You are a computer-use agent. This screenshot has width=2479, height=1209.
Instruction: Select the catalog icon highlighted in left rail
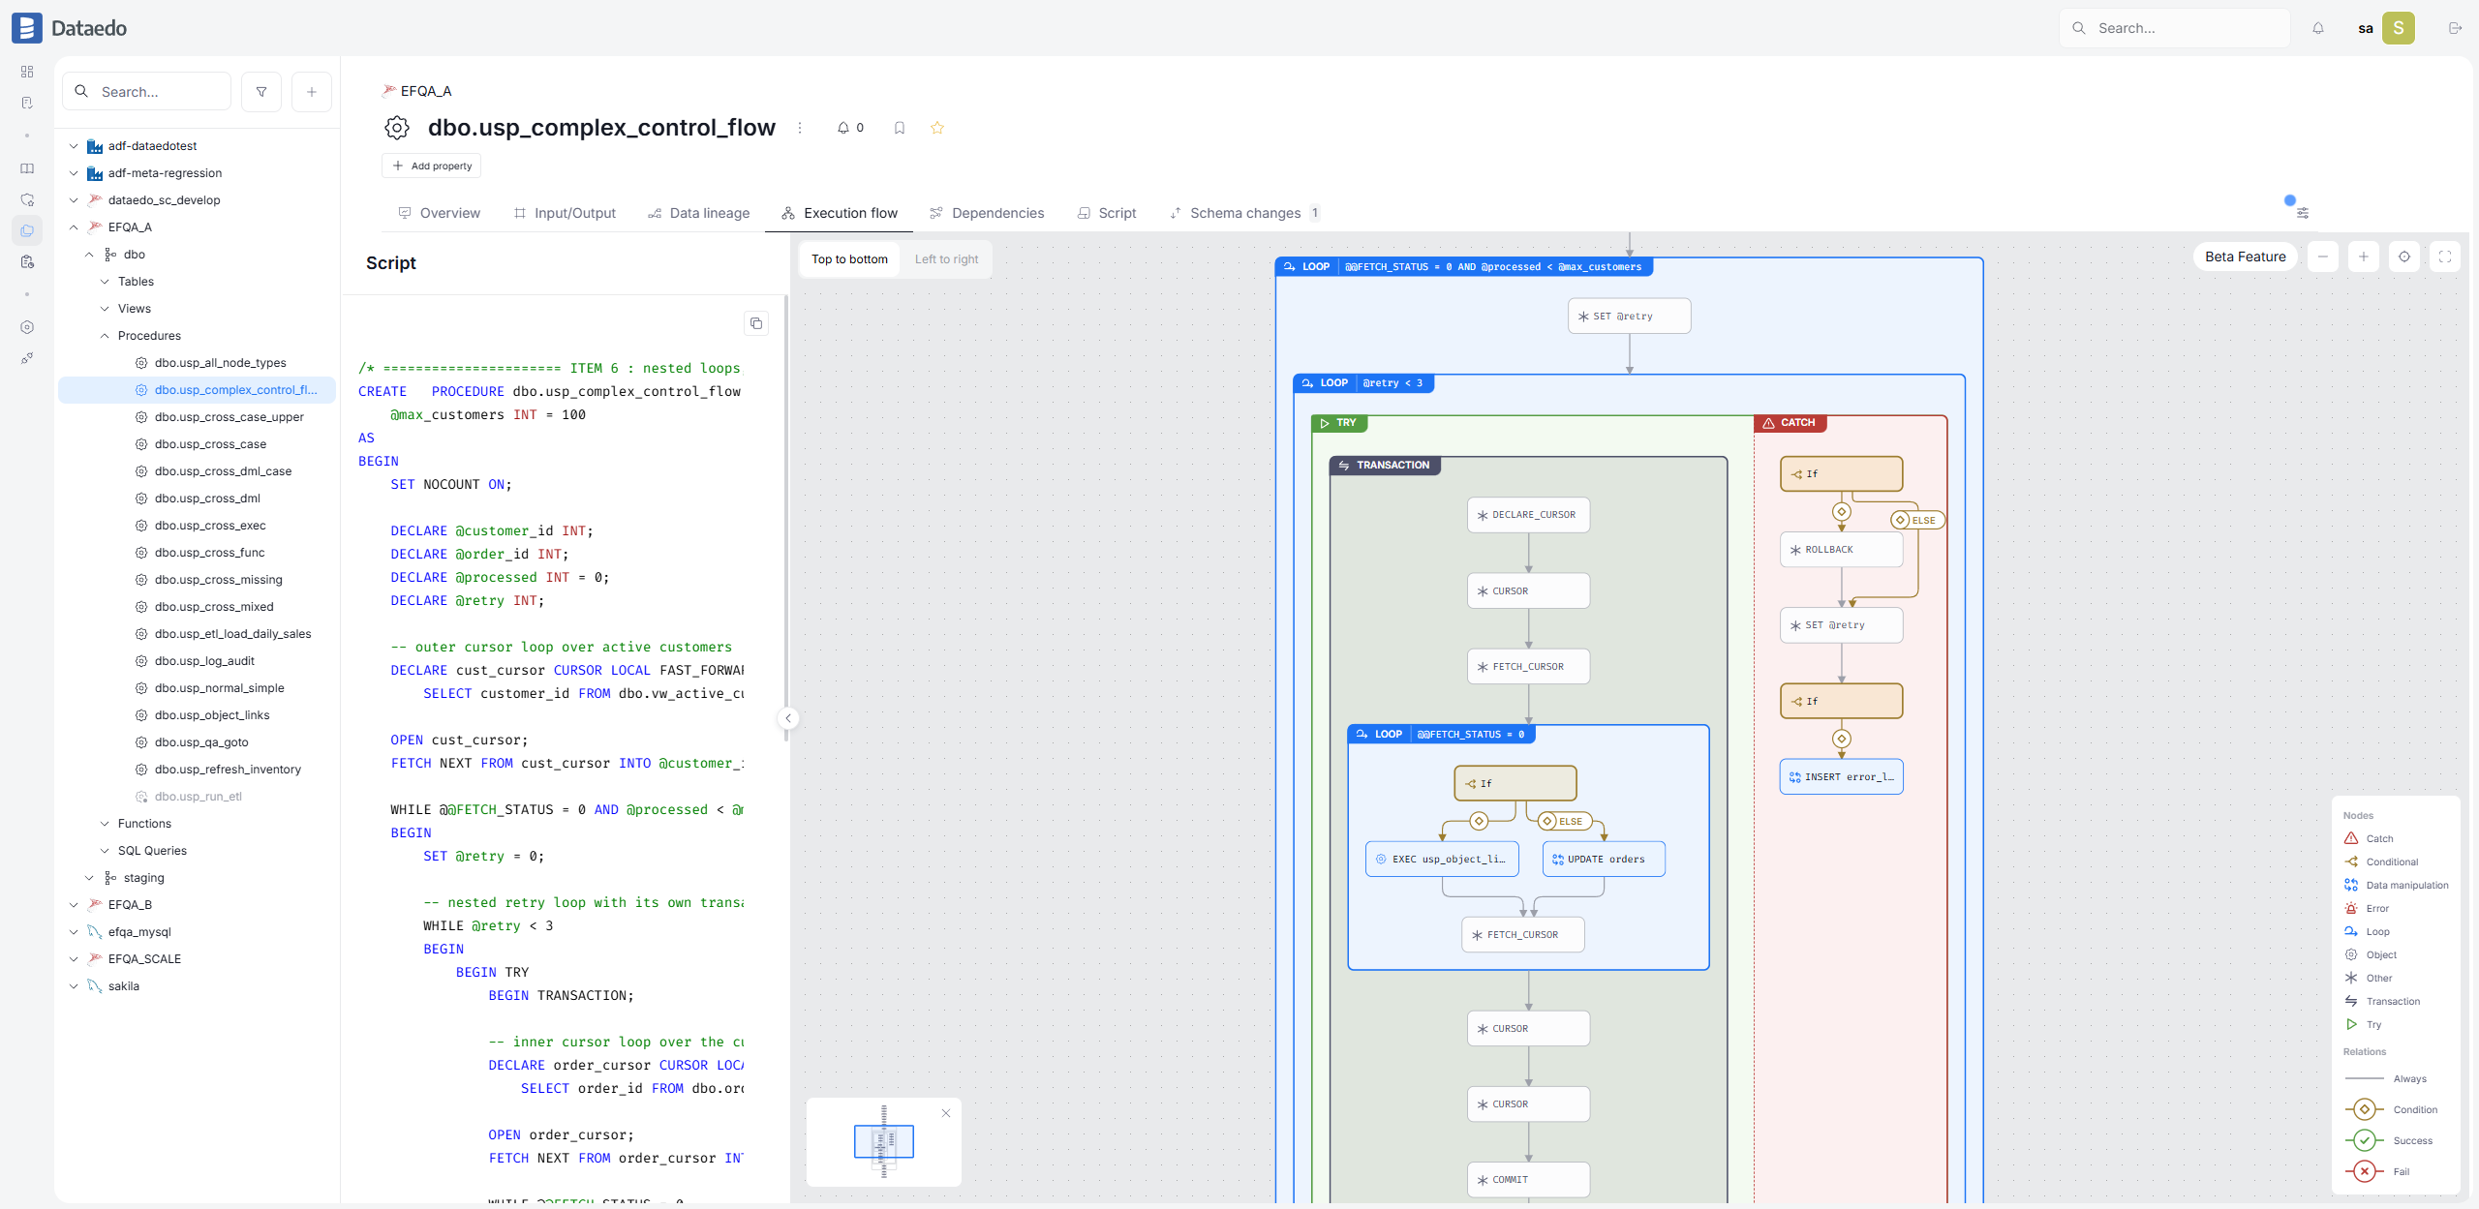tap(27, 230)
